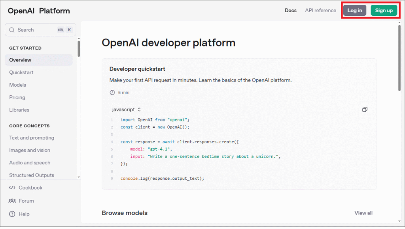Go to Structured Outputs in sidebar
The image size is (405, 229).
(x=32, y=175)
